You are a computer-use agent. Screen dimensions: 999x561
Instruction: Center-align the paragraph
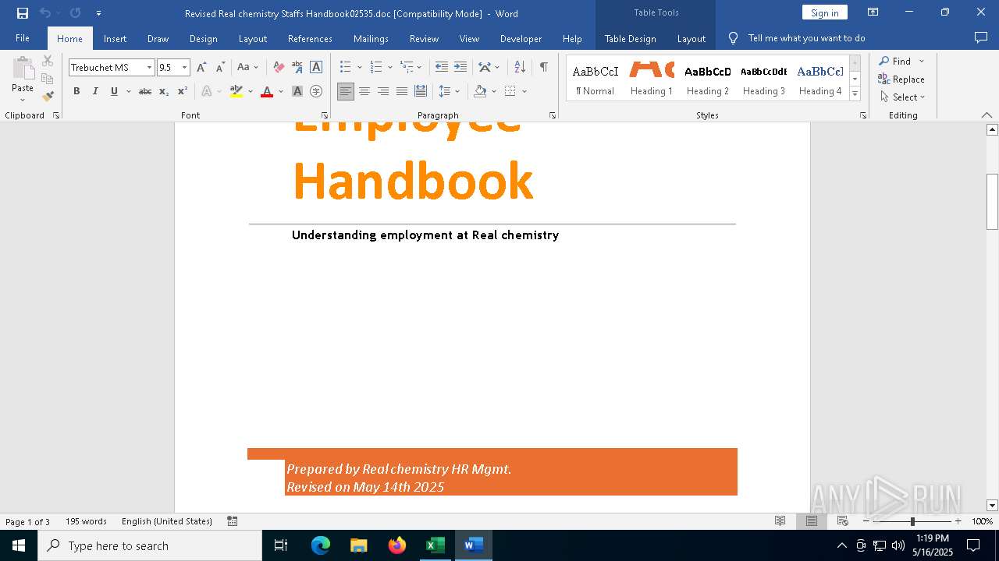pyautogui.click(x=364, y=92)
